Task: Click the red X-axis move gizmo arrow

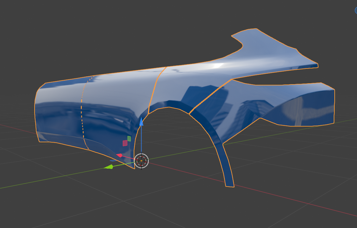Action: pos(119,155)
